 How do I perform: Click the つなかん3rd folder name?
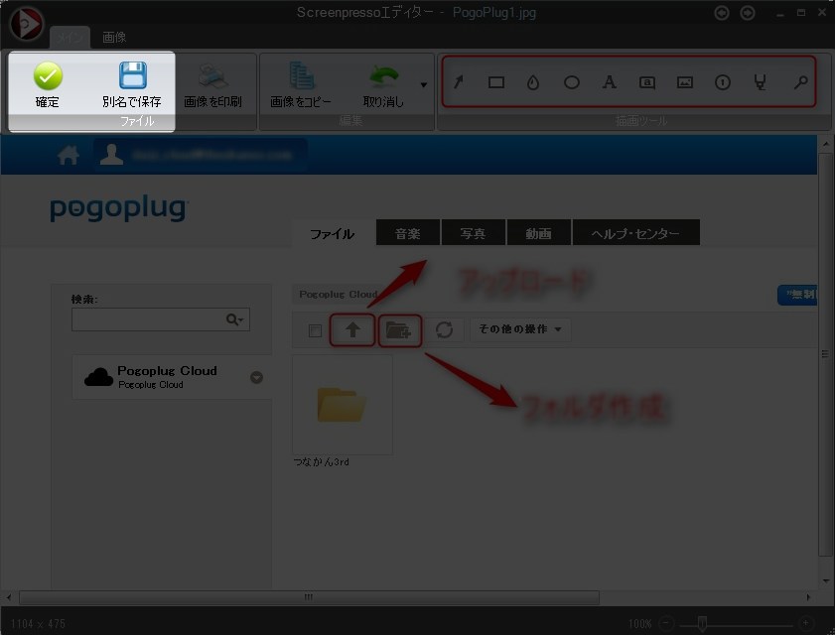coord(321,461)
